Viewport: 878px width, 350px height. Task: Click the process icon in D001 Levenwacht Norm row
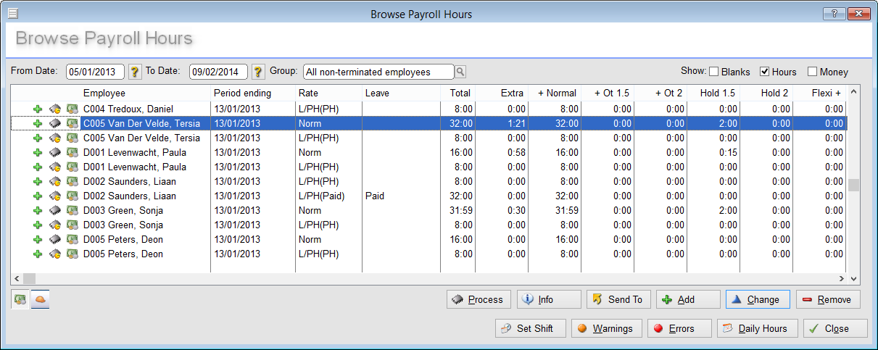point(55,153)
